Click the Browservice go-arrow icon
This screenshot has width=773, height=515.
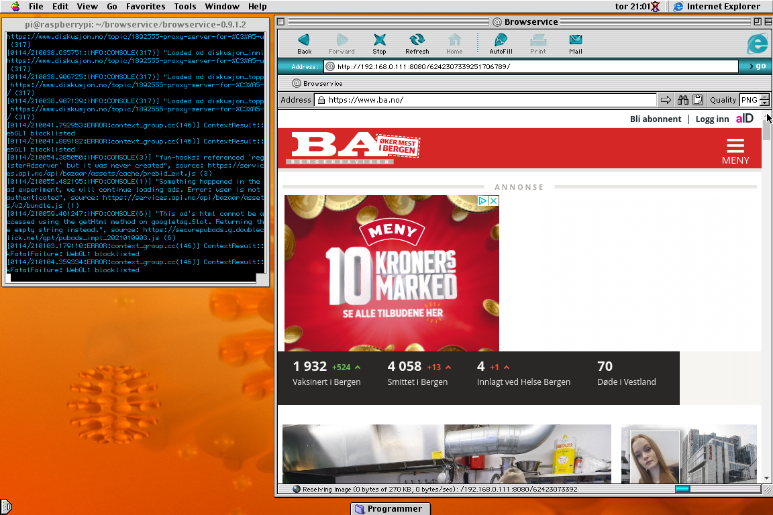coord(666,100)
